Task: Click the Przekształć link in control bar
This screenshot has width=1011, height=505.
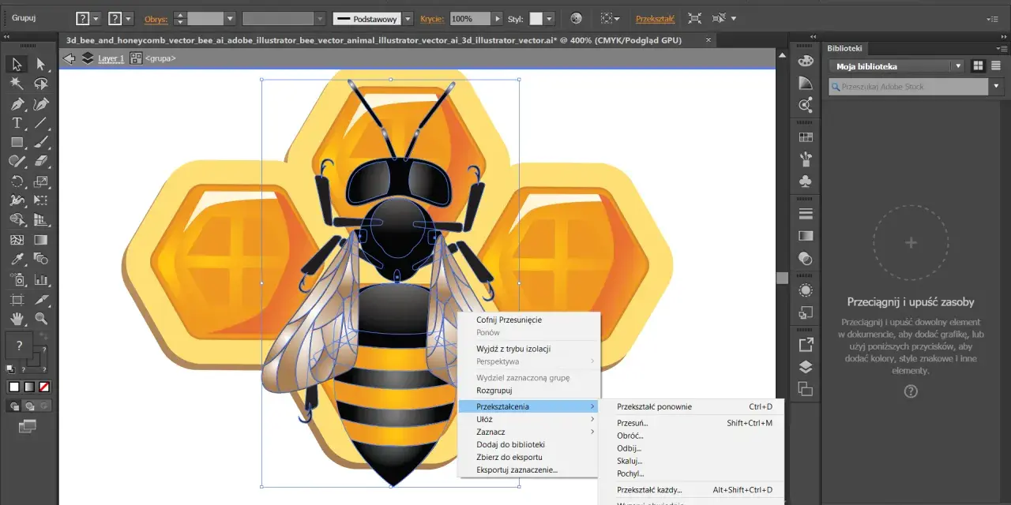Action: [x=655, y=18]
